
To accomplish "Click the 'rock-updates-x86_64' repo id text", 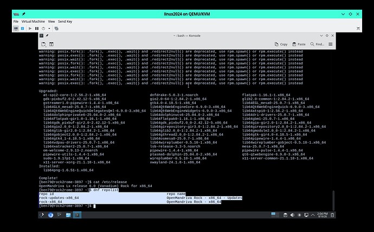I will pyautogui.click(x=59, y=198).
